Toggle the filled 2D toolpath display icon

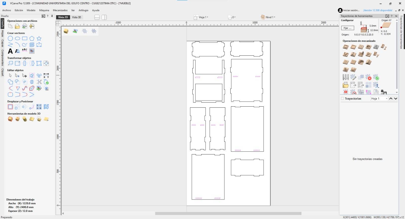(x=94, y=31)
